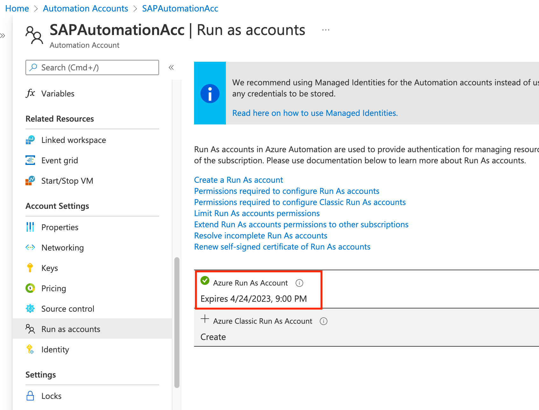539x410 pixels.
Task: Open Read here on how to use Managed Identities
Action: coord(315,113)
